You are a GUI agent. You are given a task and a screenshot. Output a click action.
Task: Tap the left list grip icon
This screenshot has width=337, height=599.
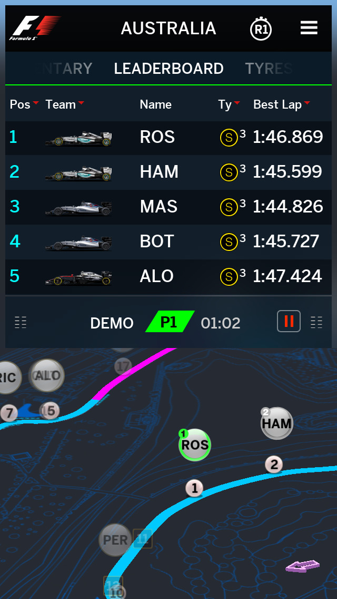point(21,322)
